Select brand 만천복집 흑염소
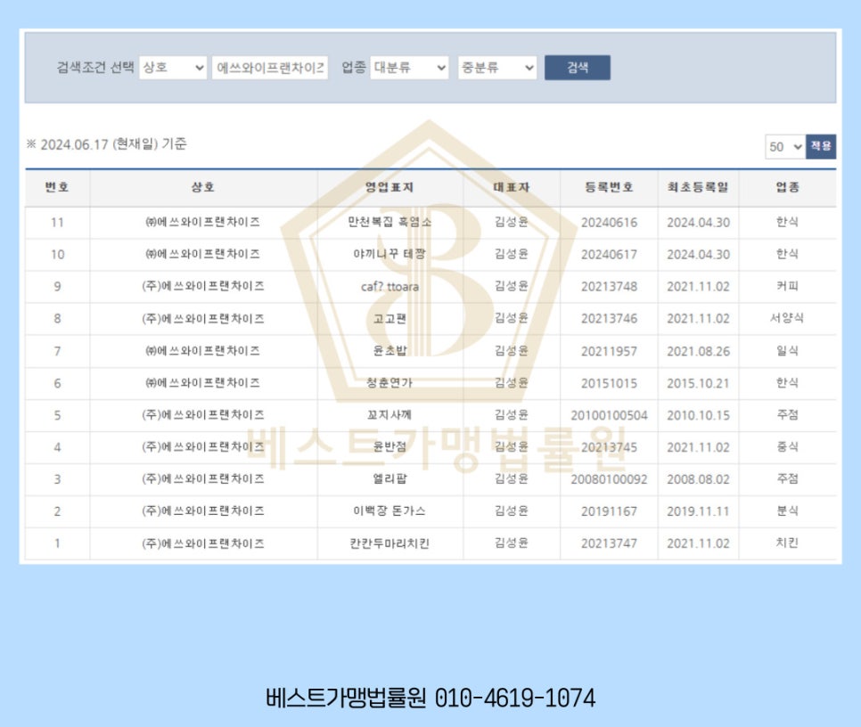861x727 pixels. (x=389, y=222)
